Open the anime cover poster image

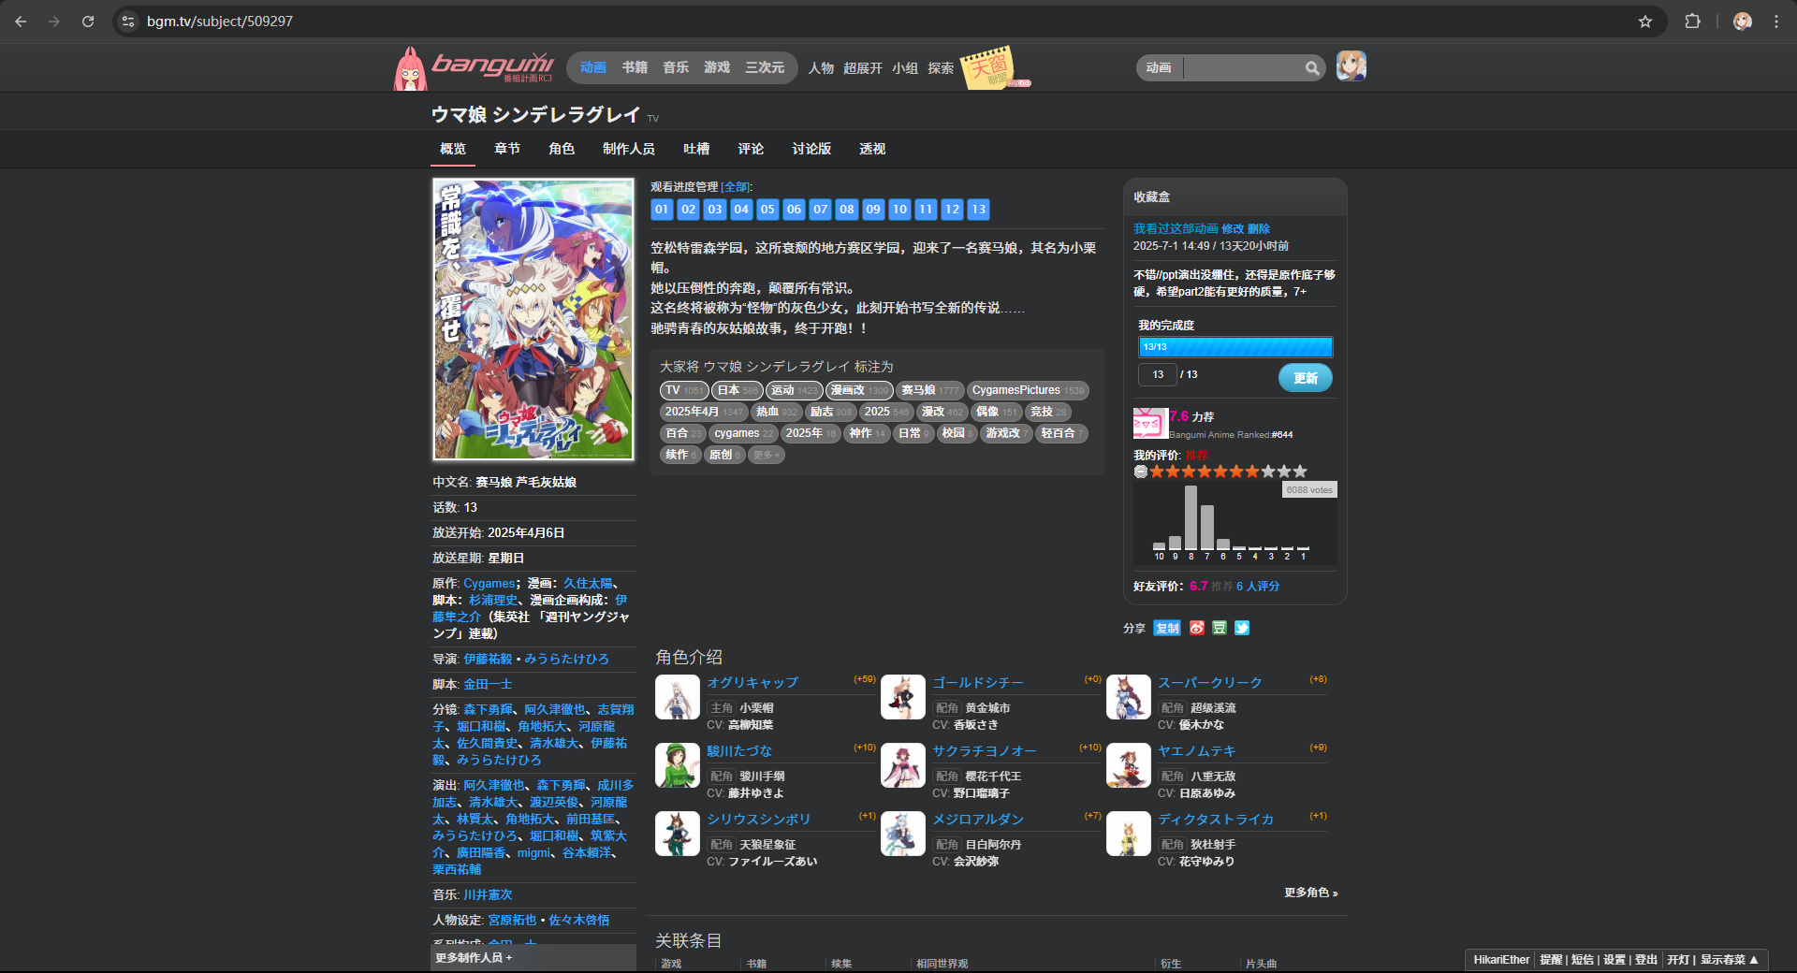point(533,319)
